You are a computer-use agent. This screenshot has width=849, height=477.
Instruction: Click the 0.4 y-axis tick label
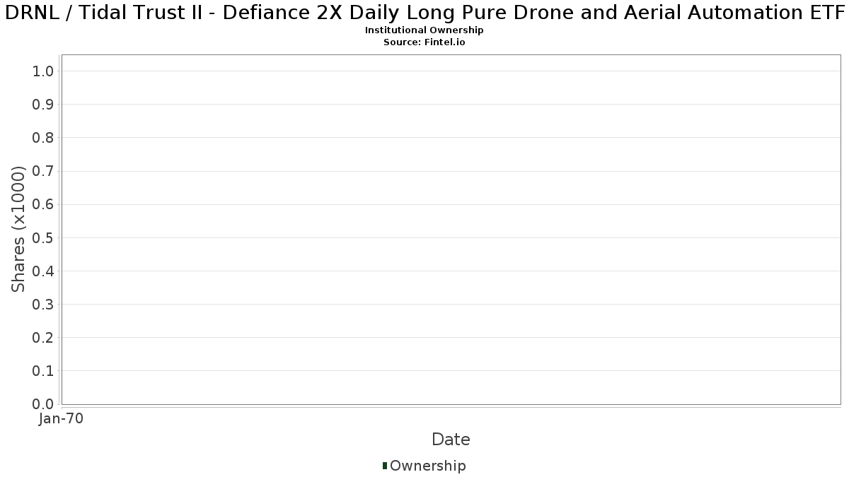[44, 271]
